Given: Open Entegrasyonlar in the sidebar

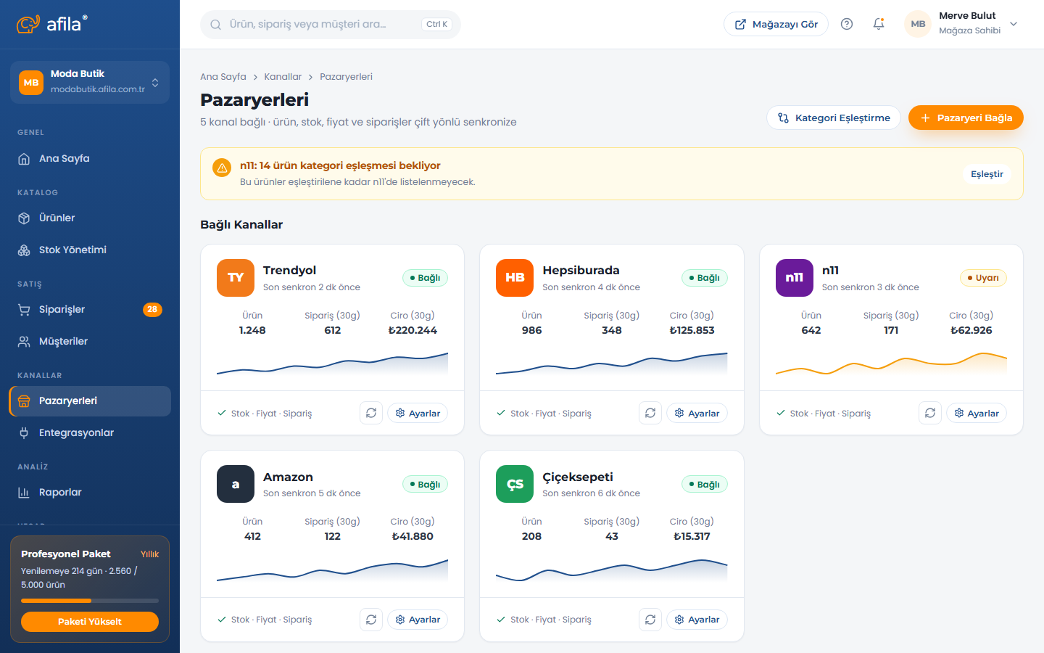Looking at the screenshot, I should coord(90,433).
